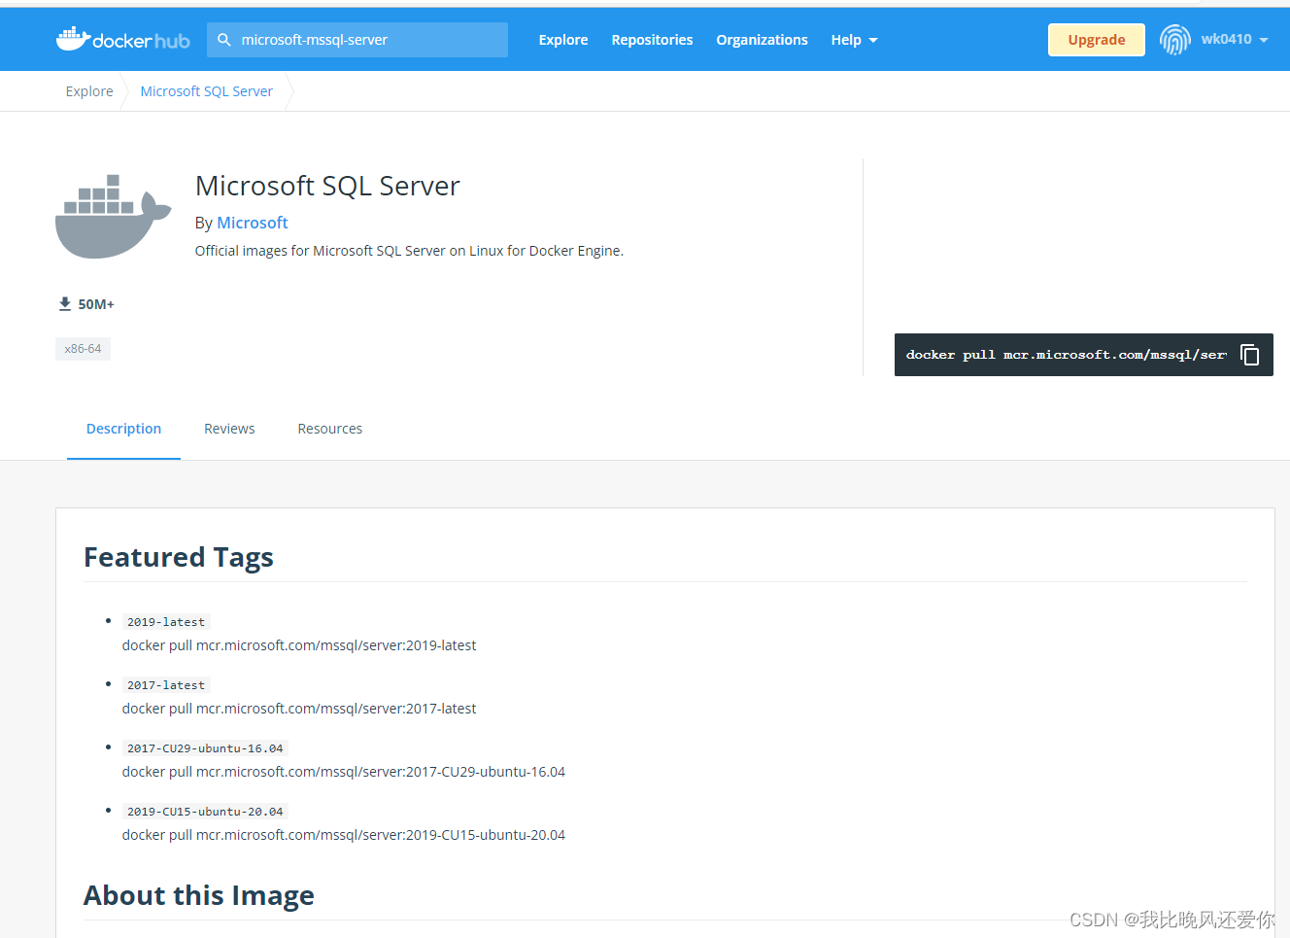
Task: Click pull command for server:2019-CU15-ubuntu-20.04
Action: (x=344, y=835)
